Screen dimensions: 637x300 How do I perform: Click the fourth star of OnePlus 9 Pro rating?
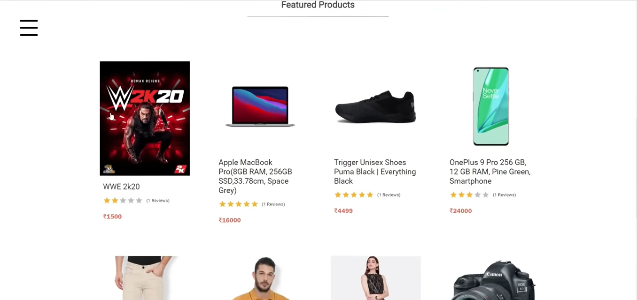[x=477, y=195]
